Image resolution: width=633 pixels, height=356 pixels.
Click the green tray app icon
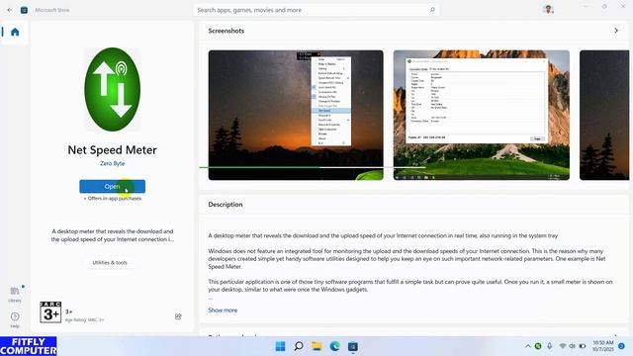pos(538,346)
